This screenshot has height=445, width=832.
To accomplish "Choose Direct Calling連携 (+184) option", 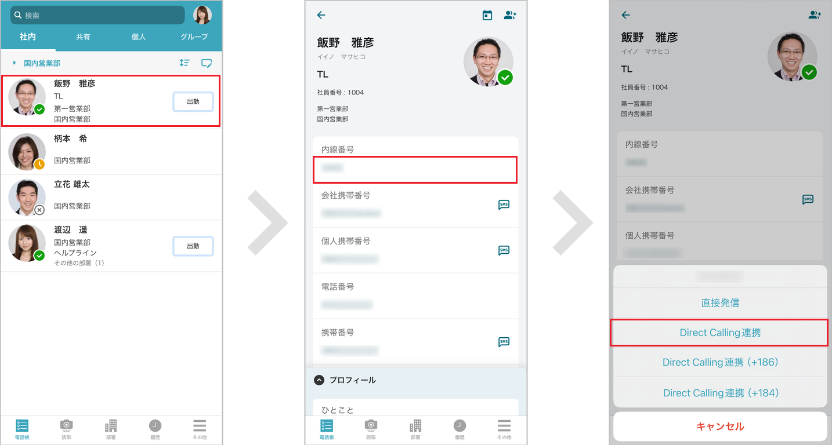I will coord(720,393).
